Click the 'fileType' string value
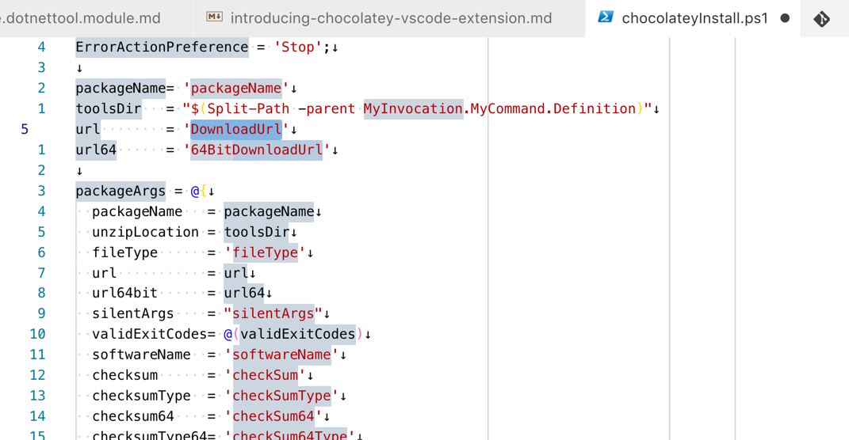 pyautogui.click(x=264, y=252)
